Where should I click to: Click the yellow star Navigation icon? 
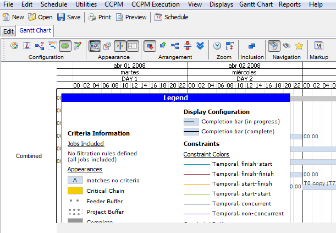tap(299, 46)
